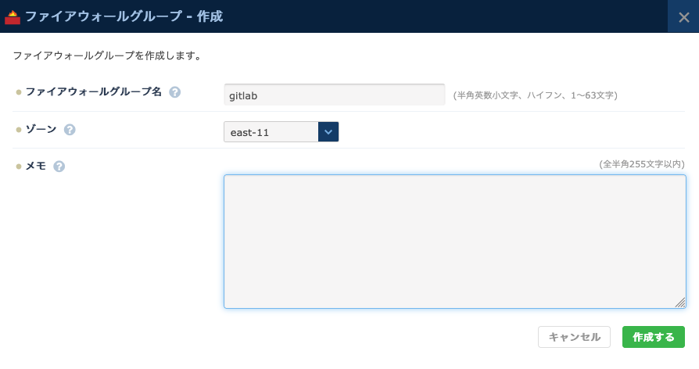The width and height of the screenshot is (699, 369).
Task: Show the help tooltip beside ゾーン
Action: (70, 130)
